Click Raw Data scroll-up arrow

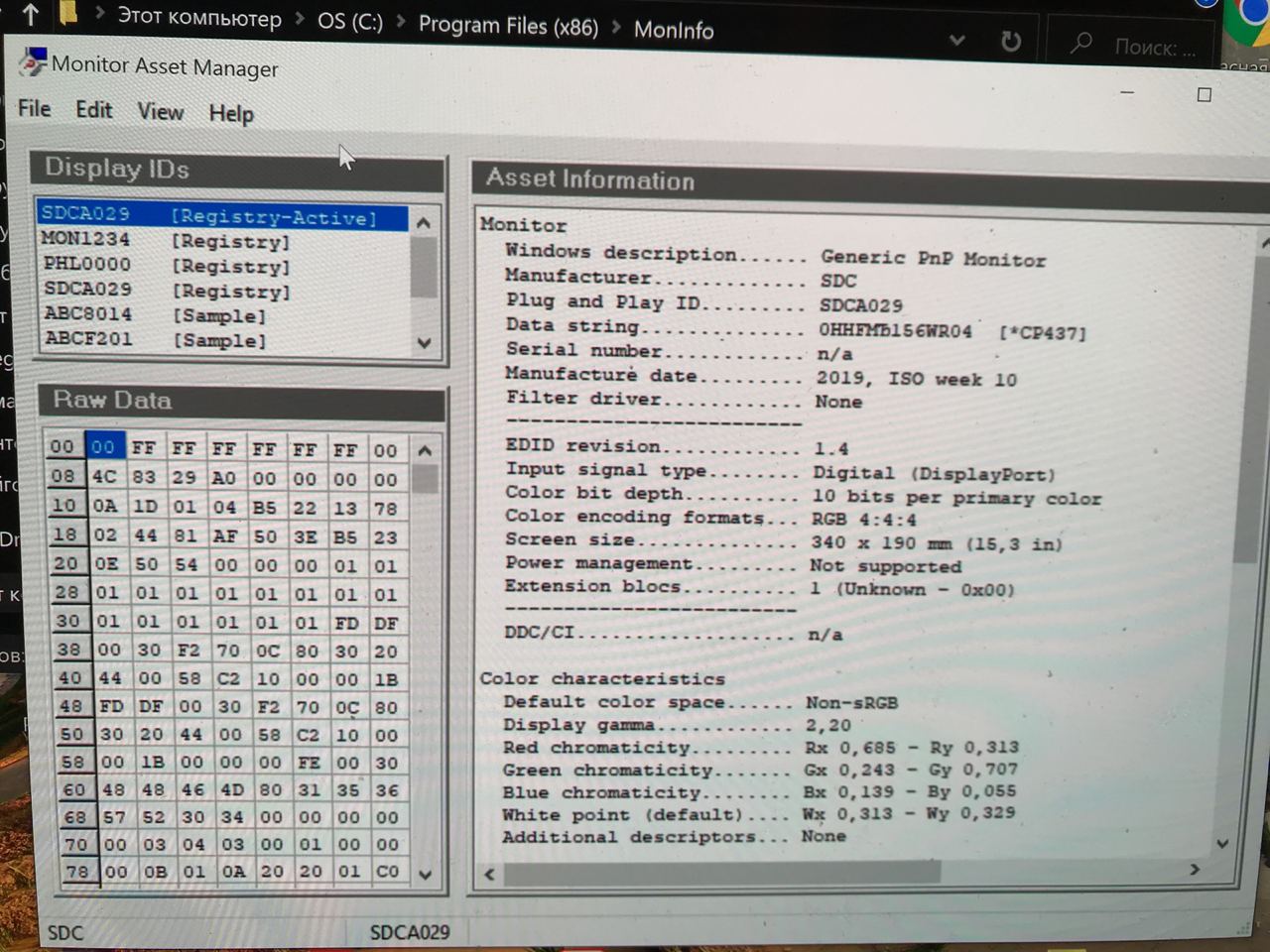click(x=425, y=451)
